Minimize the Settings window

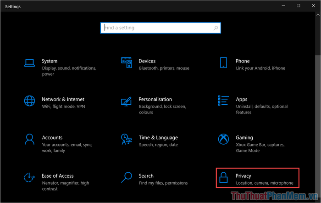coord(283,6)
